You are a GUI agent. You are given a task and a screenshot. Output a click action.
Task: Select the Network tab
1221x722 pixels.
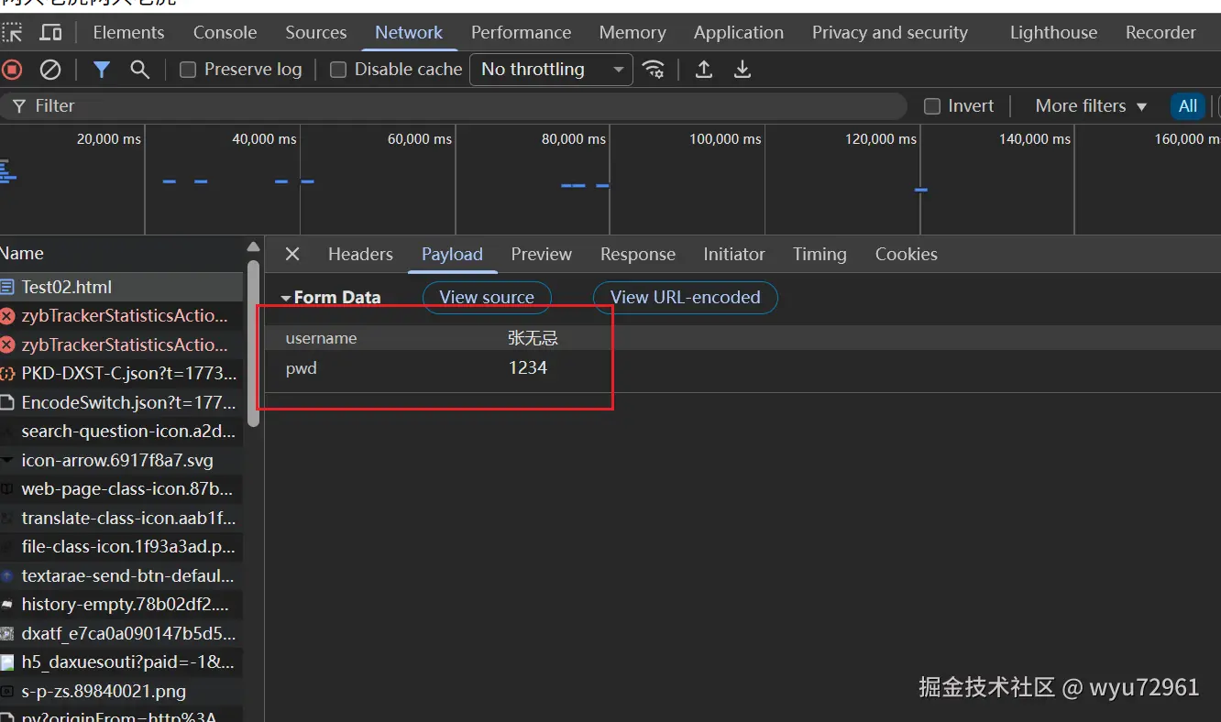[x=409, y=33]
